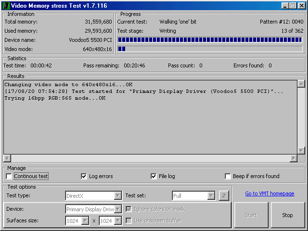This screenshot has width=308, height=231.
Task: Click the Errors found label
Action: [249, 65]
